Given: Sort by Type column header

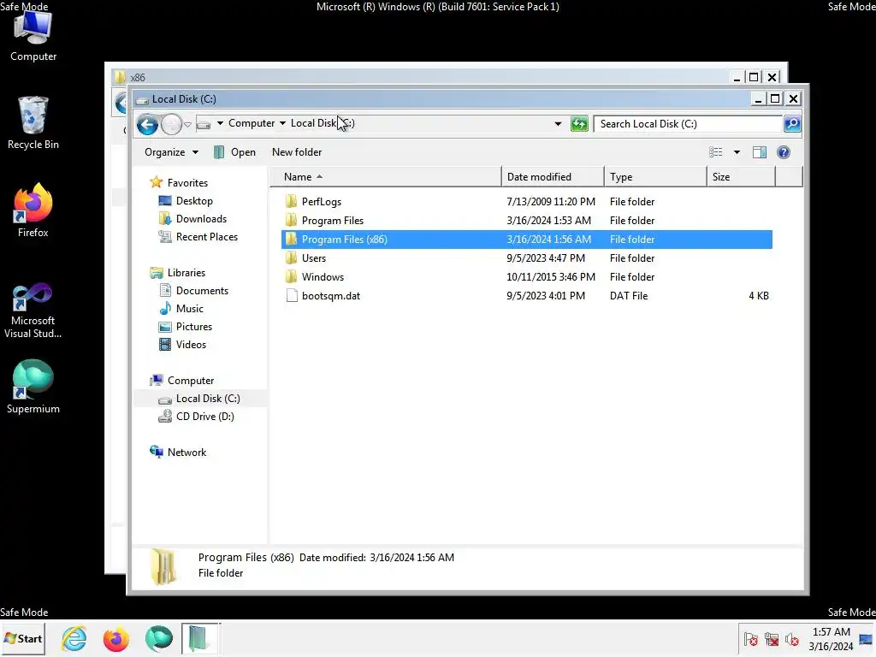Looking at the screenshot, I should 655,177.
